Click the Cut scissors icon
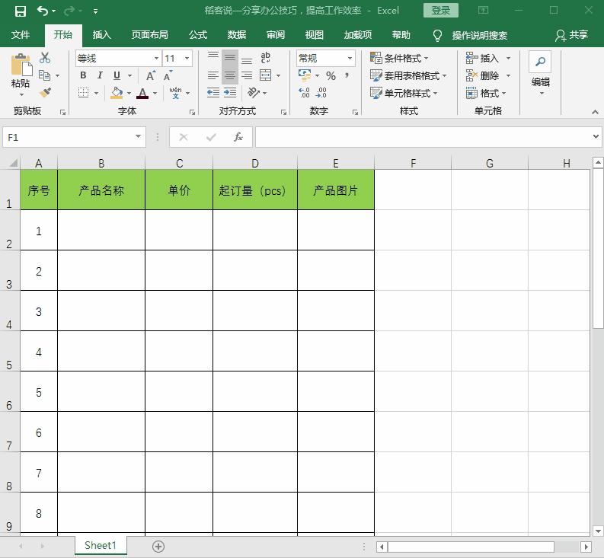This screenshot has width=604, height=558. coord(45,58)
